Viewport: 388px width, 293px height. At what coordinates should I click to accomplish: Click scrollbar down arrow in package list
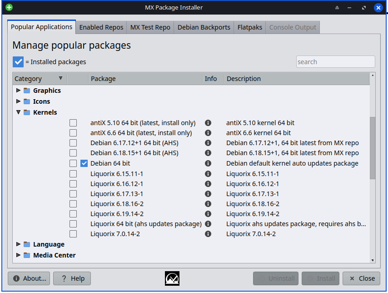(x=373, y=260)
